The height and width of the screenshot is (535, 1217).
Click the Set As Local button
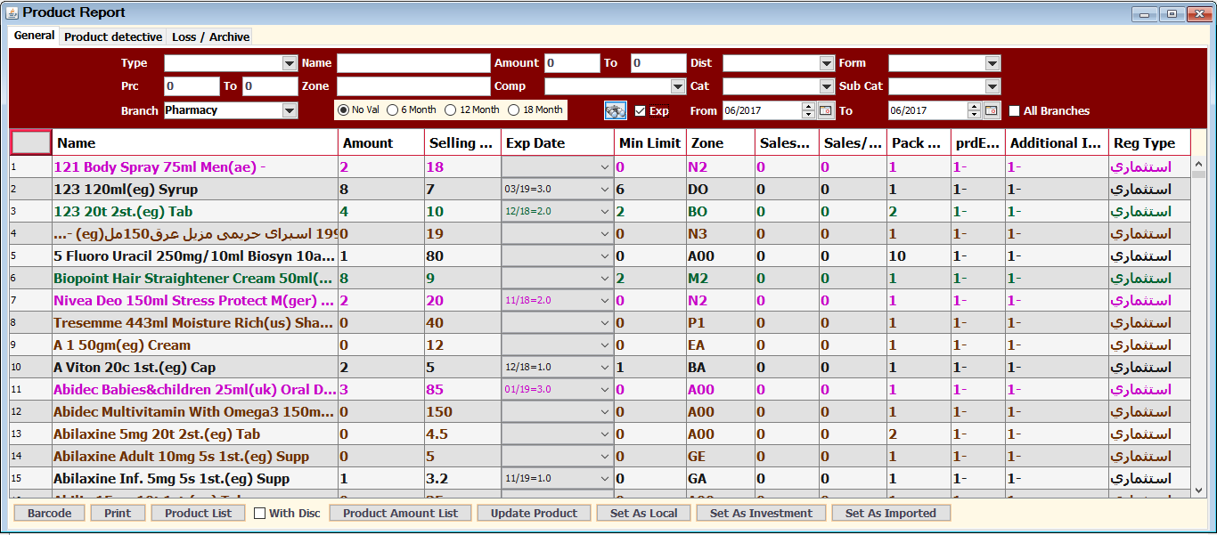click(644, 513)
